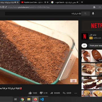
Task: Open more actions ellipsis below the video
Action: click(x=76, y=93)
